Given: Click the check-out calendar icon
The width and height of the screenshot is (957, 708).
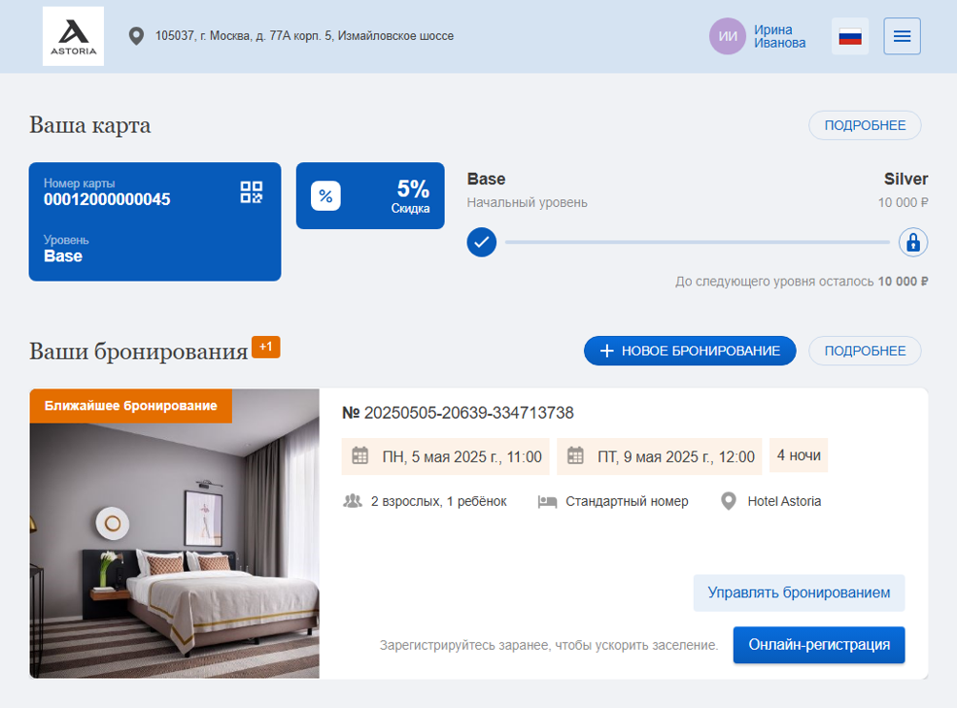Looking at the screenshot, I should (x=575, y=455).
